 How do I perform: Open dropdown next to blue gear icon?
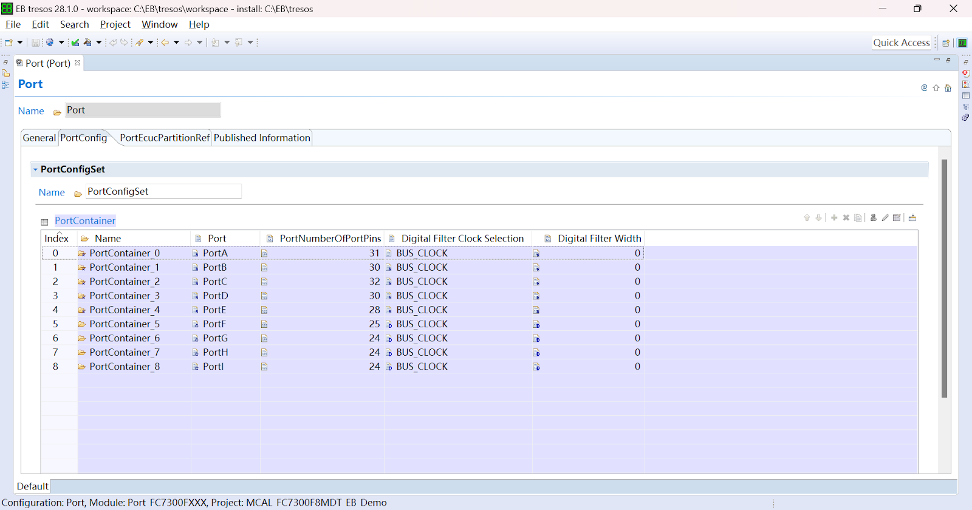(x=61, y=42)
